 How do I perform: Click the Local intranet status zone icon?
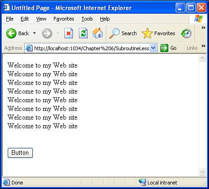coord(142,182)
